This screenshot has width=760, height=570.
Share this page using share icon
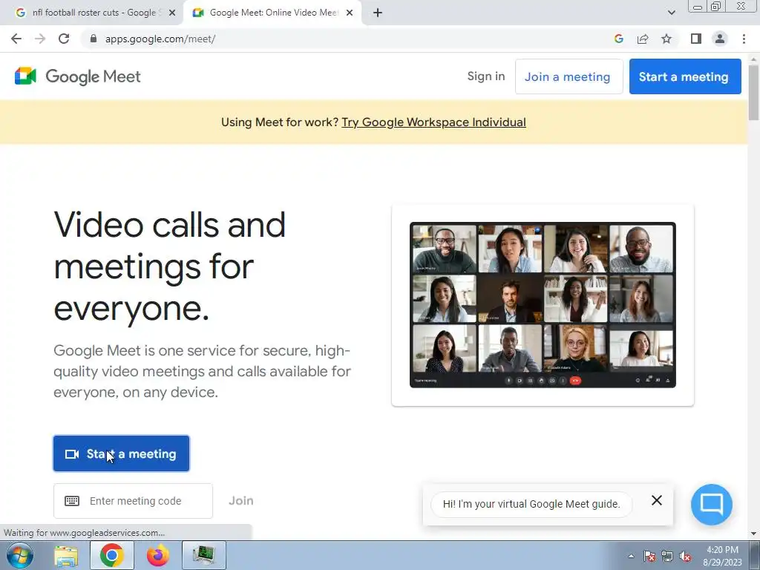point(643,39)
